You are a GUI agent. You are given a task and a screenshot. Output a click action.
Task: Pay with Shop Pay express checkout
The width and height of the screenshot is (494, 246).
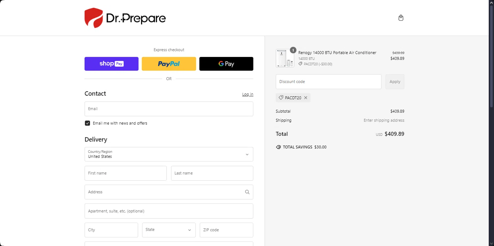112,64
